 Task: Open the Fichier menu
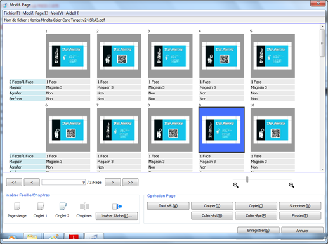[12, 13]
